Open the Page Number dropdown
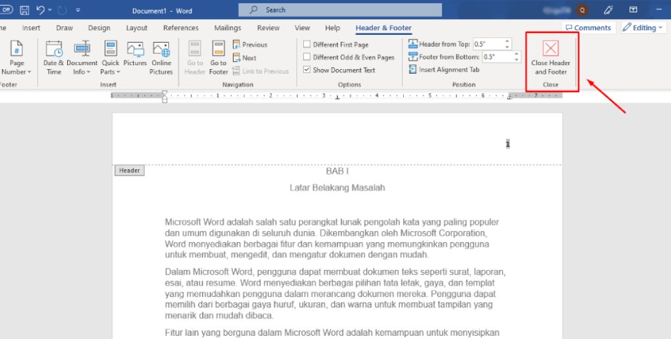 pos(16,58)
